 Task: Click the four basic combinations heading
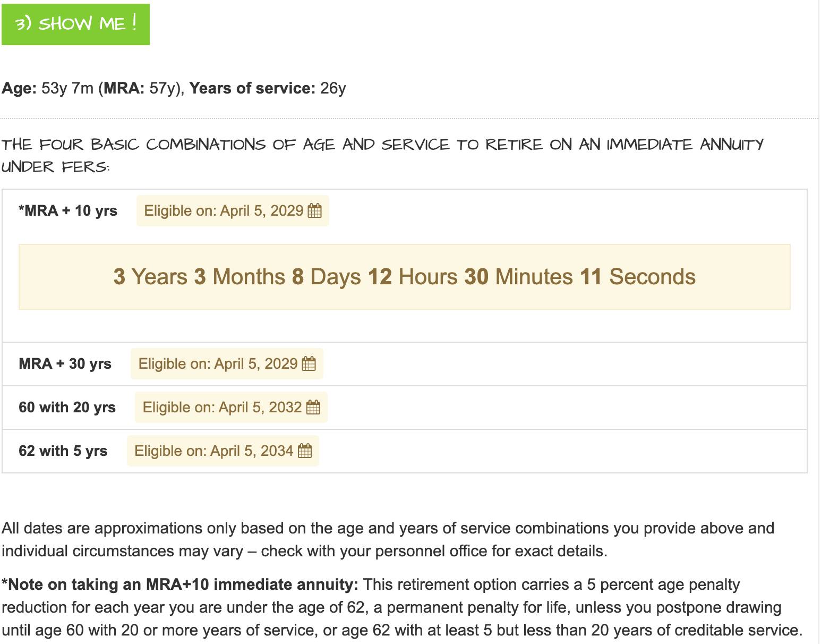(382, 156)
